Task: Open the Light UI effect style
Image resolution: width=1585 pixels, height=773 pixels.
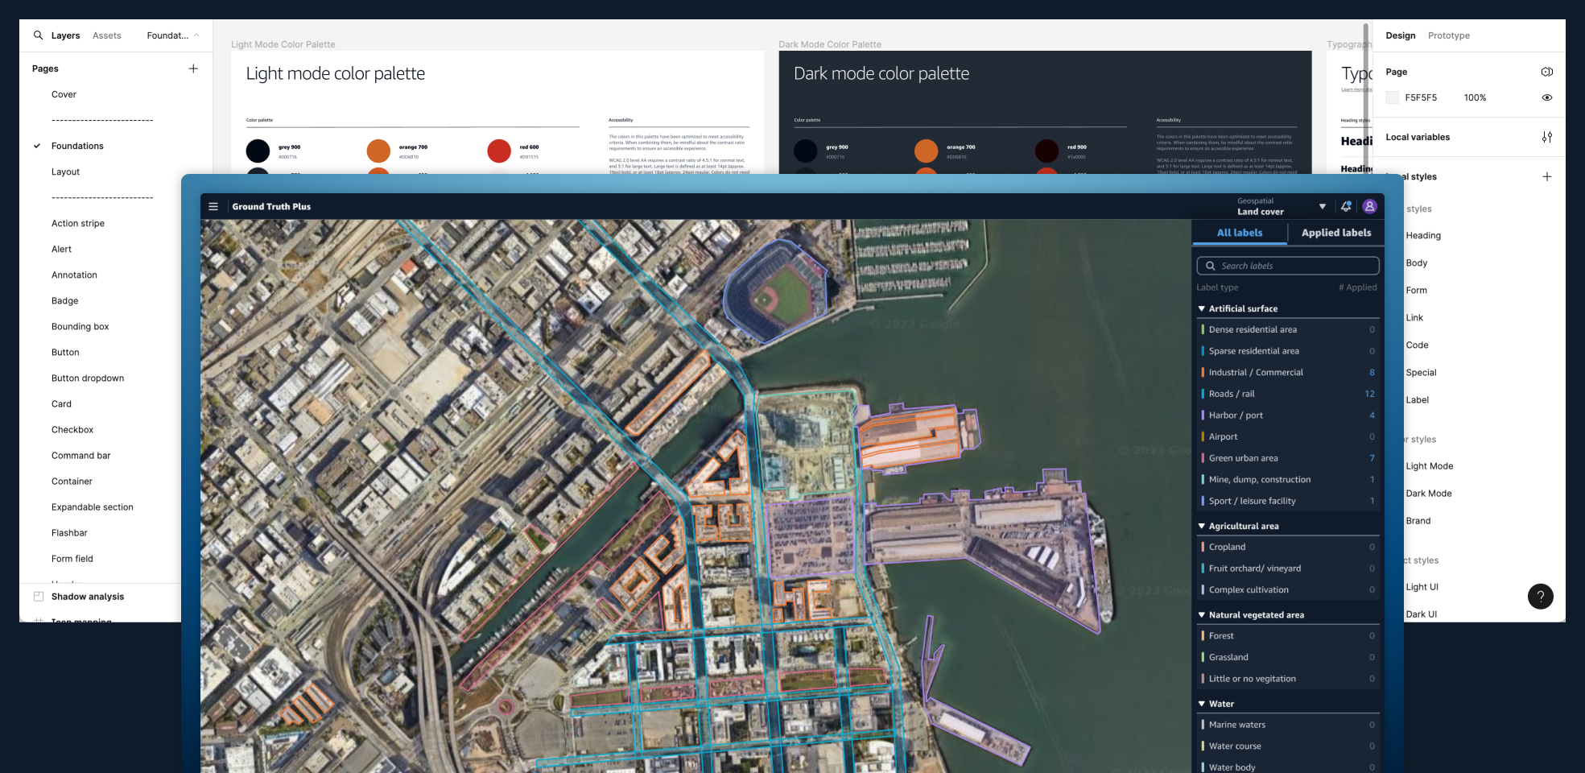Action: (1422, 587)
